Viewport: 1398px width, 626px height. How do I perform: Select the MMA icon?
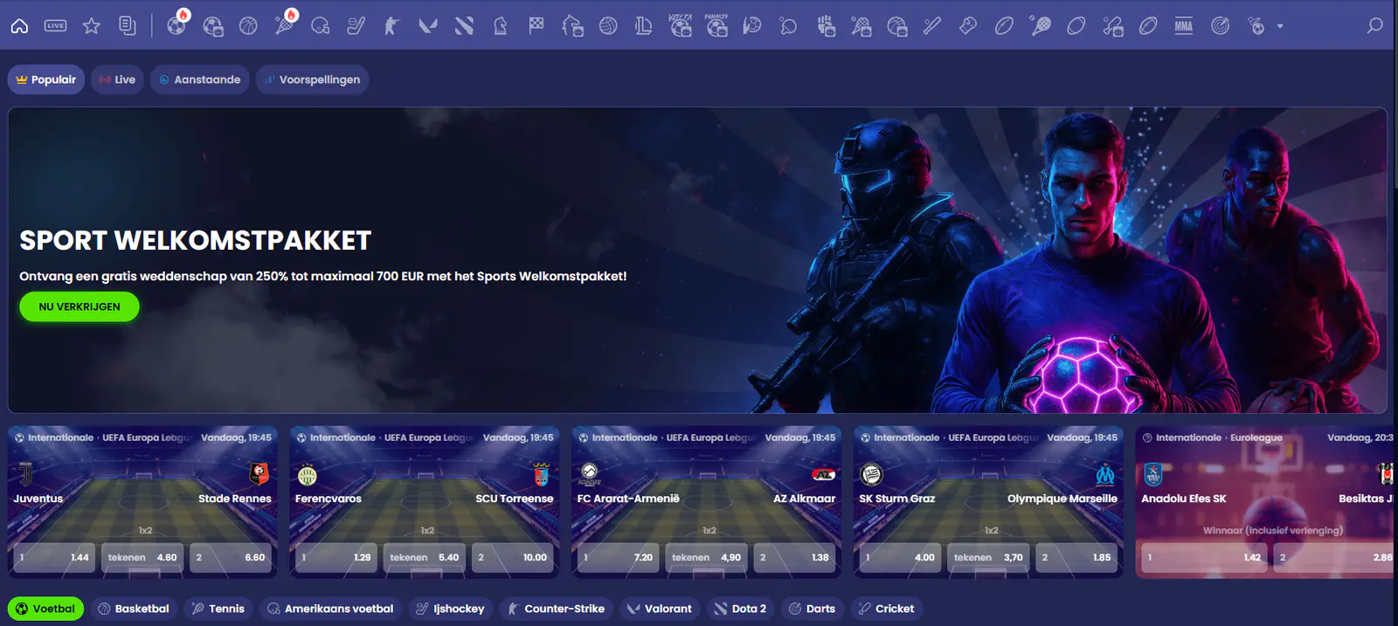(1184, 26)
